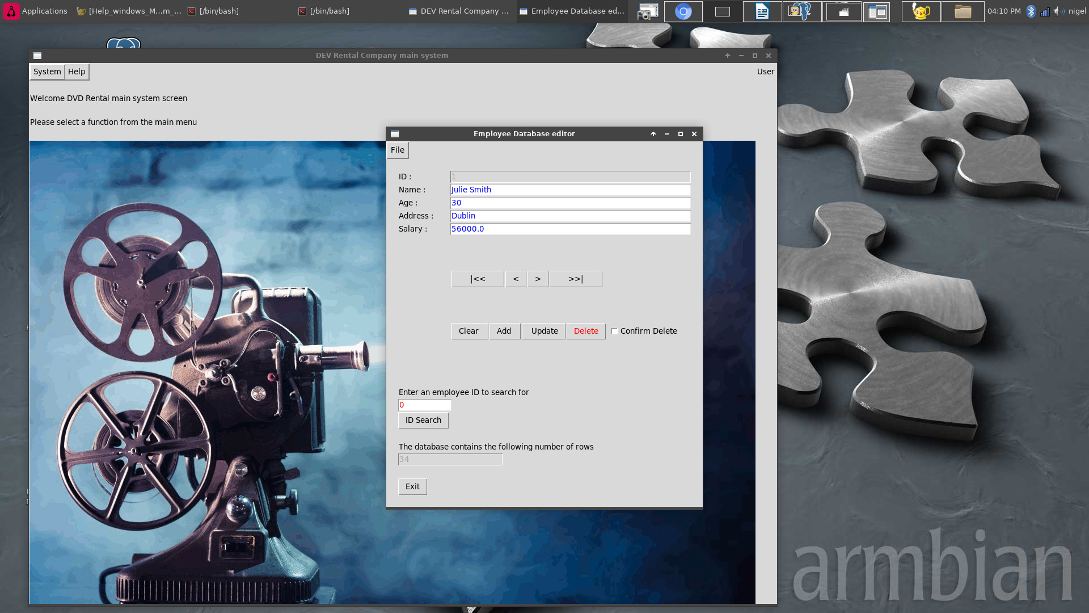Open the File menu in Employee editor
The height and width of the screenshot is (613, 1089).
tap(398, 150)
